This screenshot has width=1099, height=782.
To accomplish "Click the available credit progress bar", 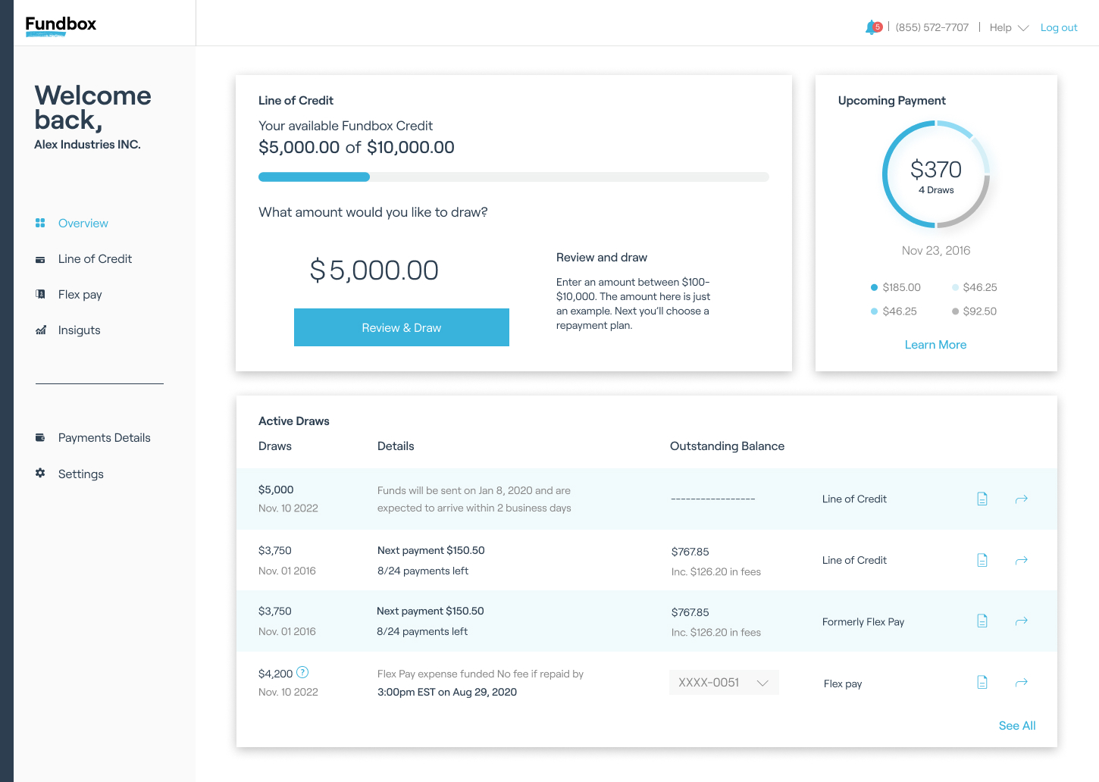I will pyautogui.click(x=514, y=177).
